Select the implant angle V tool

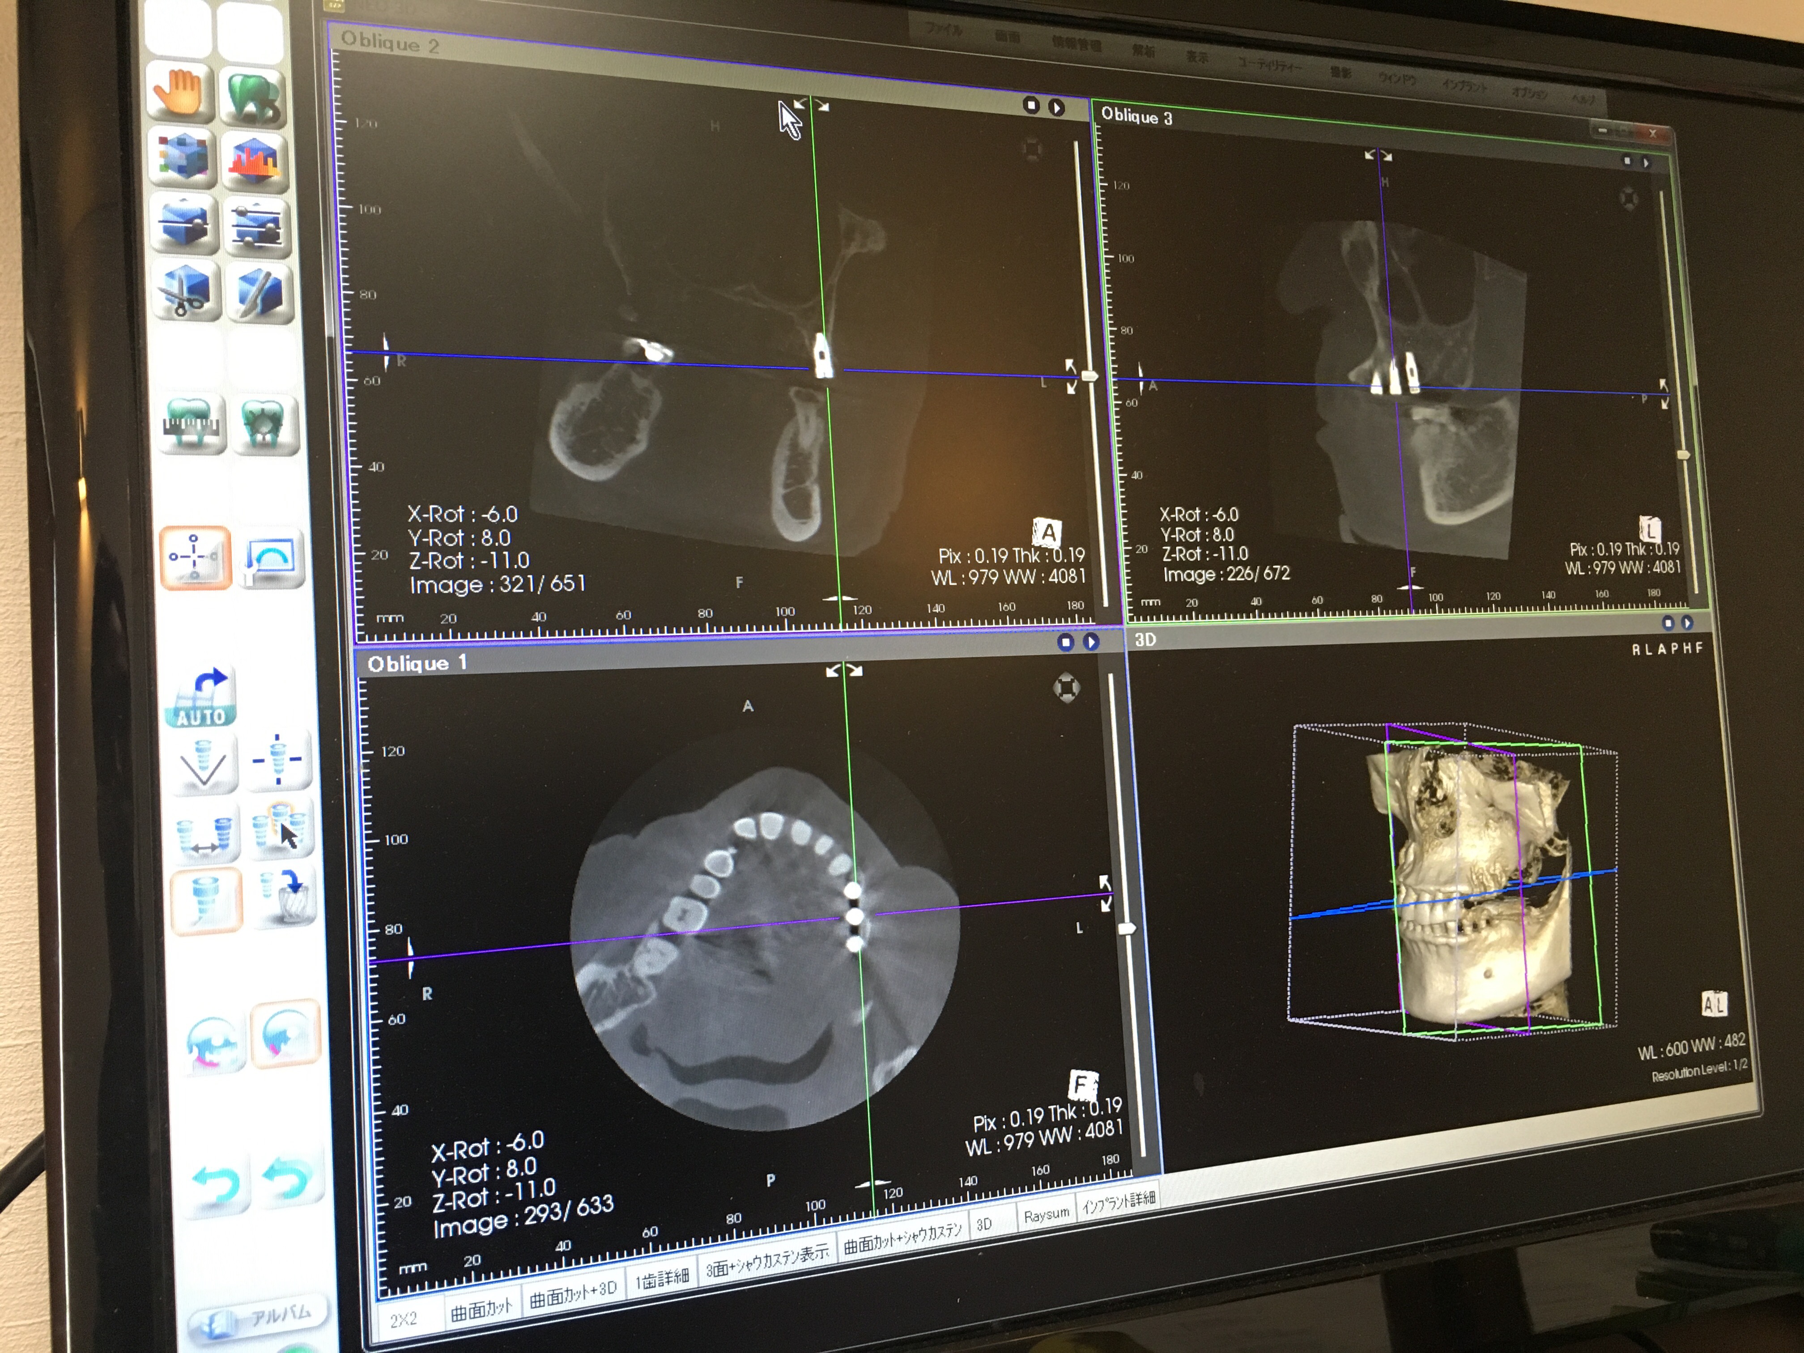click(x=204, y=764)
